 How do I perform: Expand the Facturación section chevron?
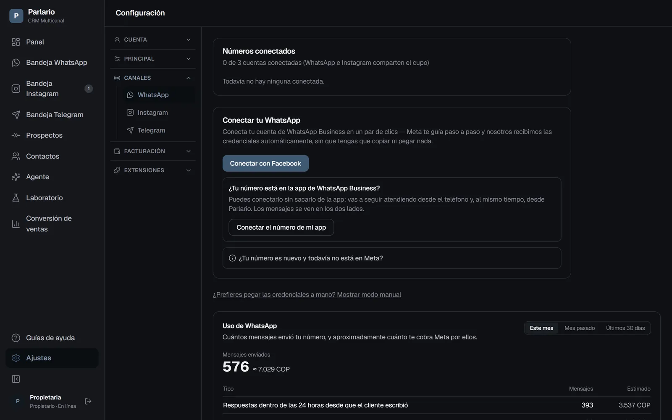pyautogui.click(x=189, y=151)
